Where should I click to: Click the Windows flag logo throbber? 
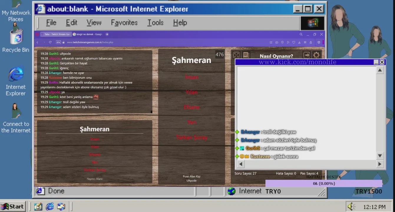312,23
